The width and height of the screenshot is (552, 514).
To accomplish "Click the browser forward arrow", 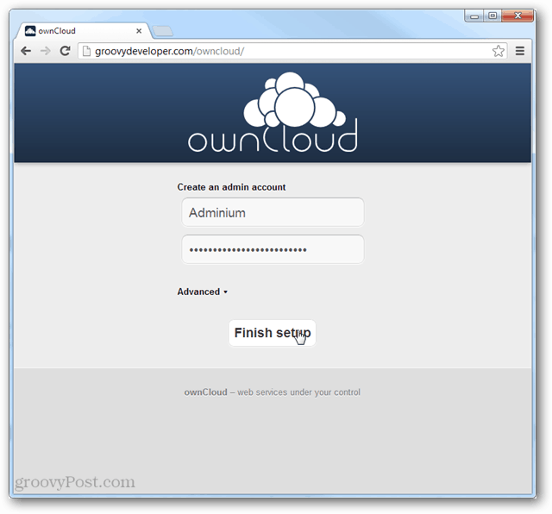I will pos(45,51).
